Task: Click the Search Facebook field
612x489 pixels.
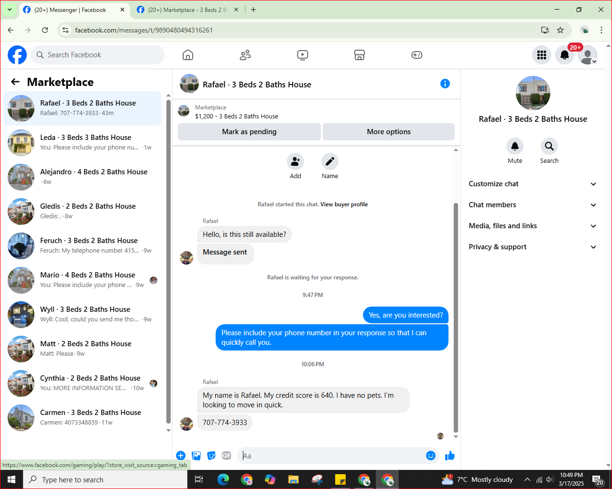Action: tap(98, 55)
